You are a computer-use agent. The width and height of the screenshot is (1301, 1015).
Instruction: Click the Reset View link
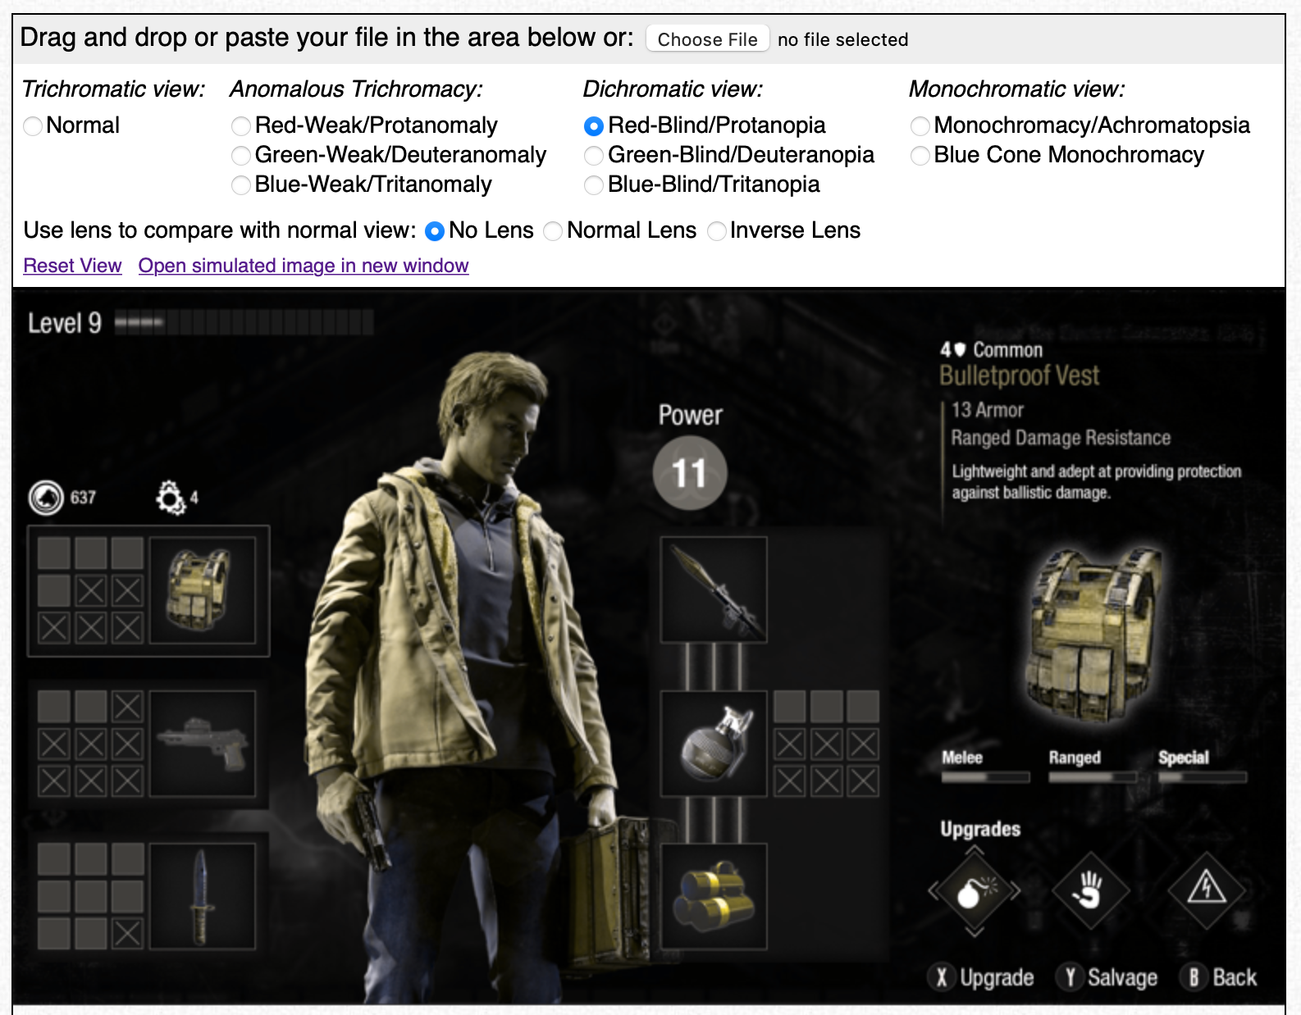pyautogui.click(x=72, y=266)
